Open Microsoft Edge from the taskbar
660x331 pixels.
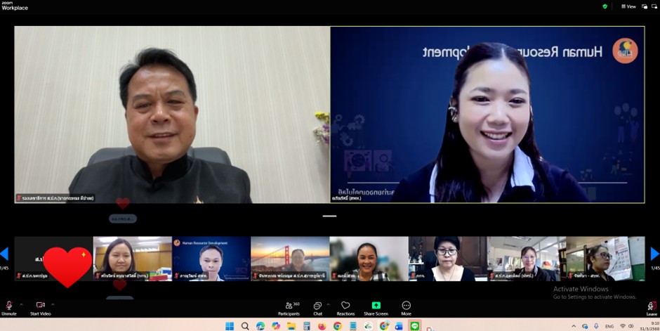(x=260, y=326)
